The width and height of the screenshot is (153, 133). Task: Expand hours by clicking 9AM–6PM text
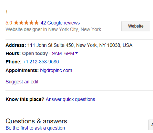pyautogui.click(x=63, y=53)
